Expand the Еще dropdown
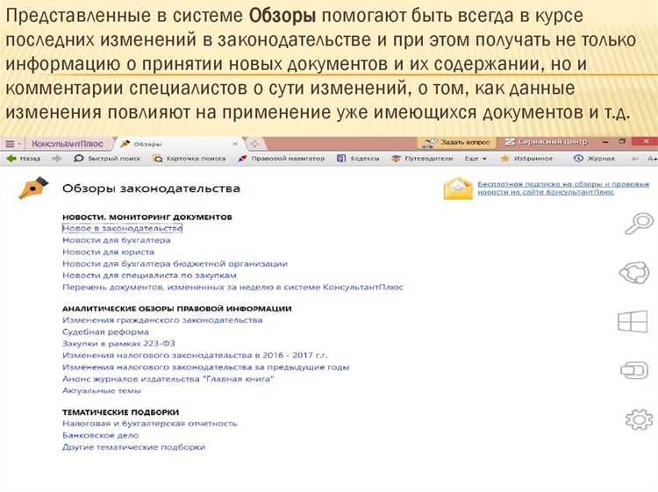Screen dimensions: 658x492 [476, 159]
